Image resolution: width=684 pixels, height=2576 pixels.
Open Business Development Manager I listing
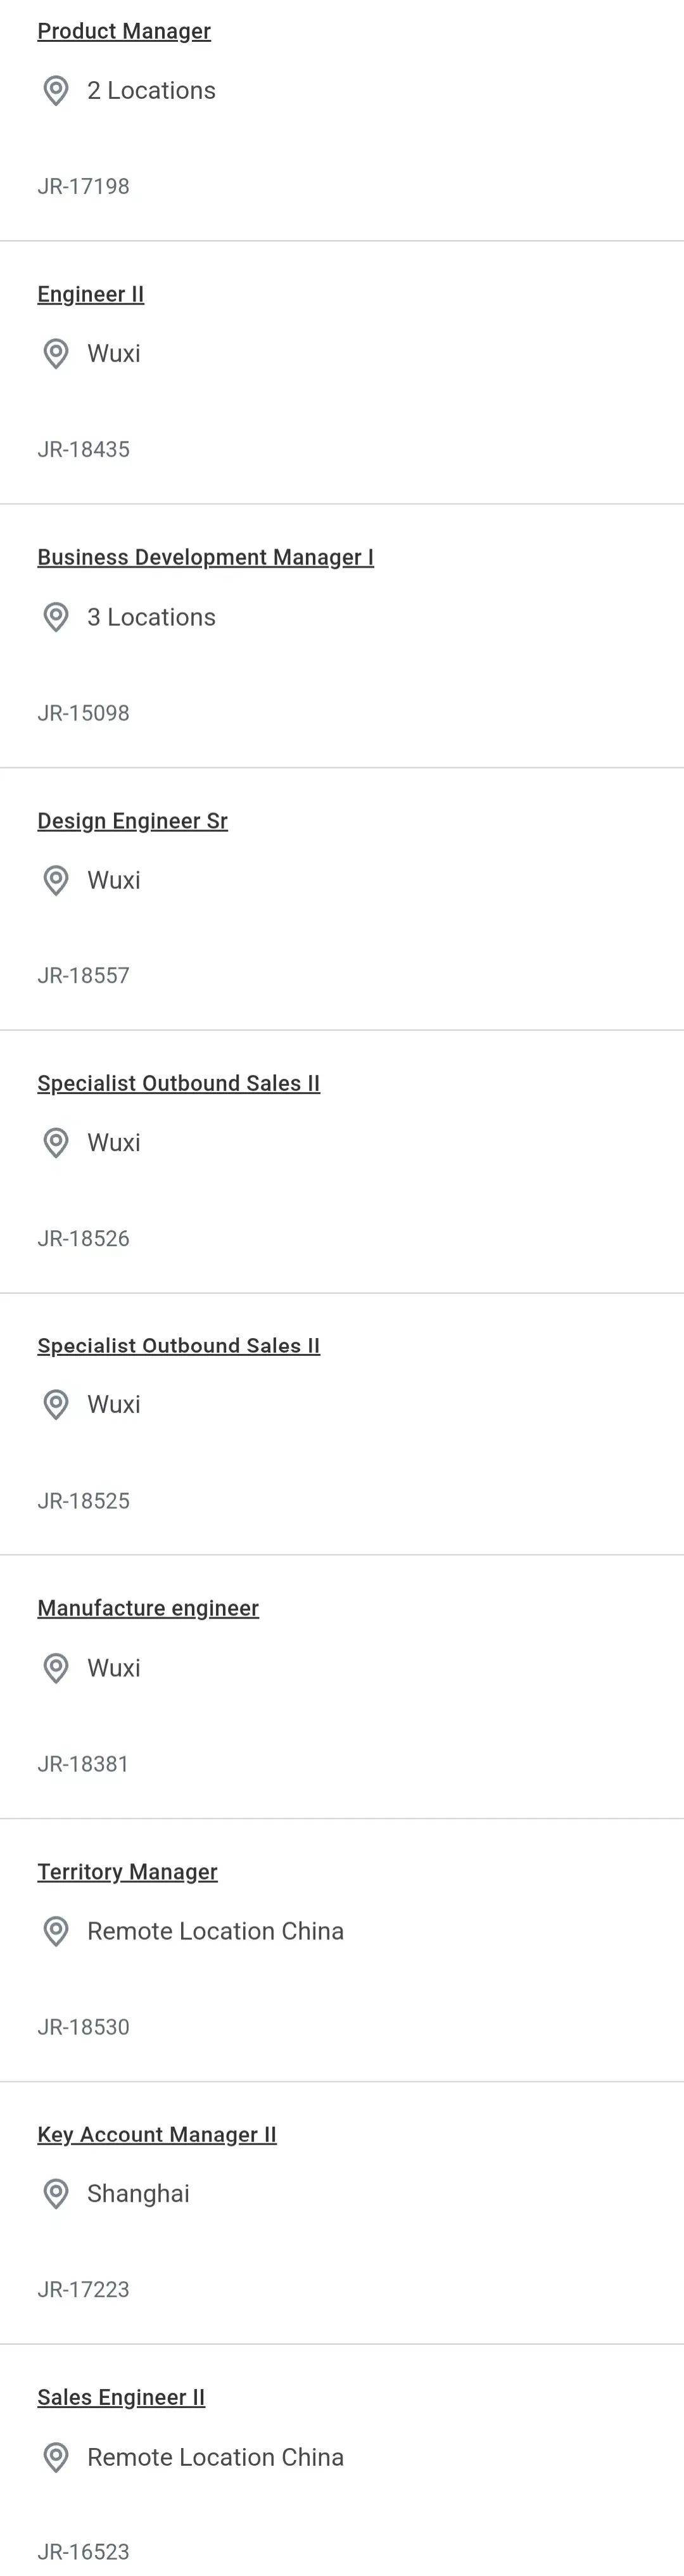pyautogui.click(x=205, y=557)
